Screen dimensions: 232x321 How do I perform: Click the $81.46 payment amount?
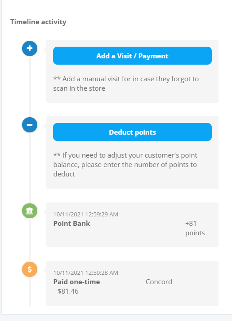tap(68, 291)
